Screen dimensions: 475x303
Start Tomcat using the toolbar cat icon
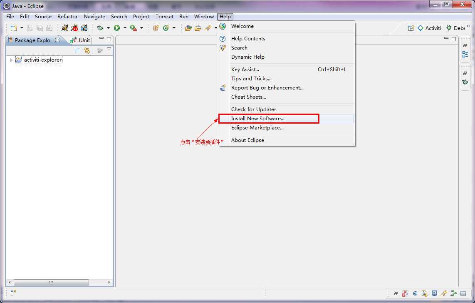[x=65, y=28]
